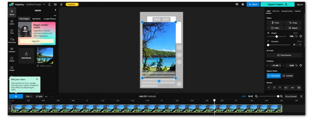Open the Transcript sidebar icon
This screenshot has height=120, width=310.
tap(12, 41)
